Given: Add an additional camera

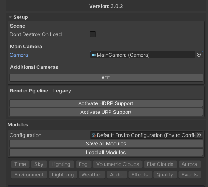Looking at the screenshot, I should (x=106, y=78).
